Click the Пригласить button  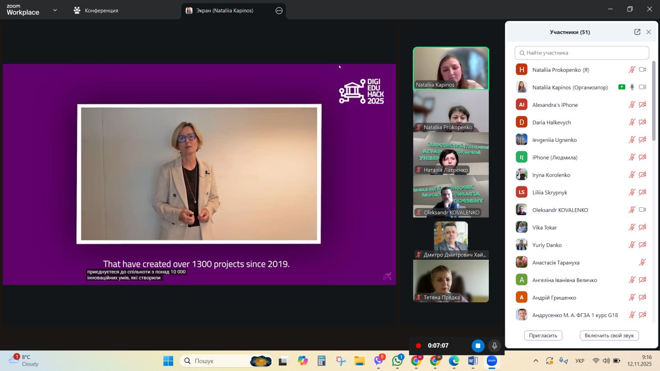coord(543,336)
